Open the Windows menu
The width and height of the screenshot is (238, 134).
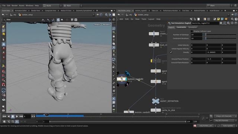(x=29, y=6)
